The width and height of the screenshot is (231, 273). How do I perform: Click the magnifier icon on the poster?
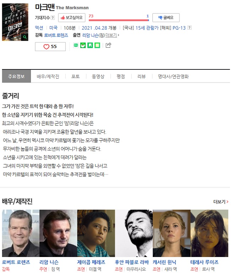pyautogui.click(x=25, y=37)
